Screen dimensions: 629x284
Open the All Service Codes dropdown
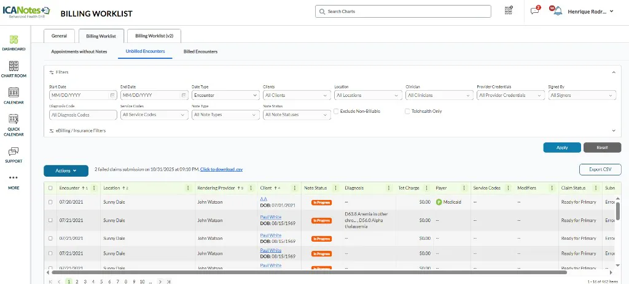coord(154,115)
